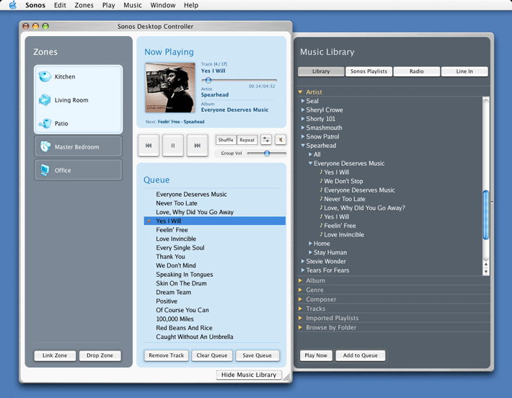This screenshot has width=512, height=398.
Task: Open the Help menu
Action: coord(191,5)
